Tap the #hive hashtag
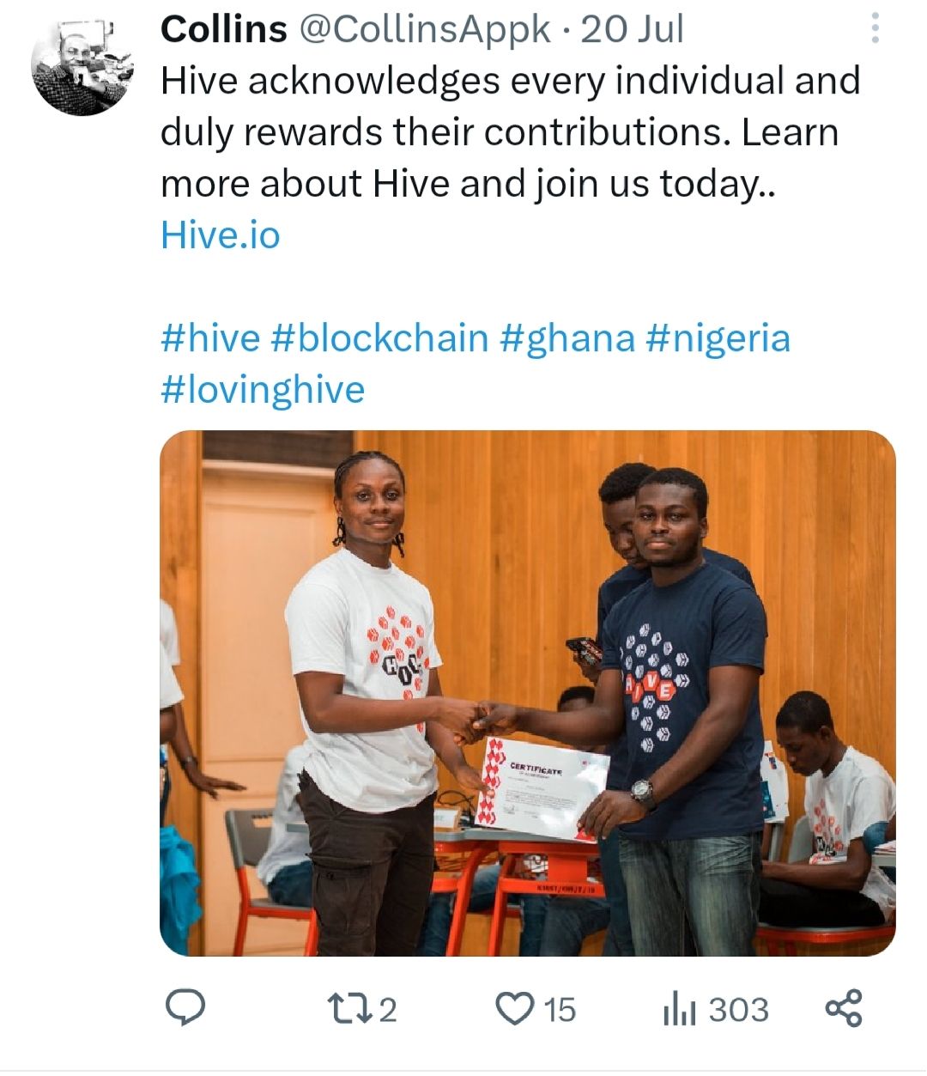Image resolution: width=927 pixels, height=1076 pixels. point(210,337)
